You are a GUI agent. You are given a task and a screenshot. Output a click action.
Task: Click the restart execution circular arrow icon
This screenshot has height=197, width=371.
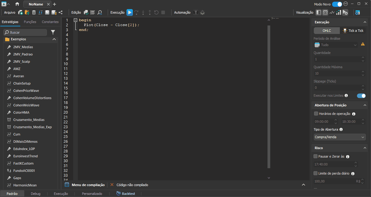pos(156,12)
